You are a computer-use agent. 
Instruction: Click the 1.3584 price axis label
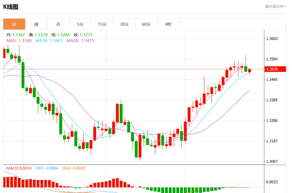[x=272, y=59]
